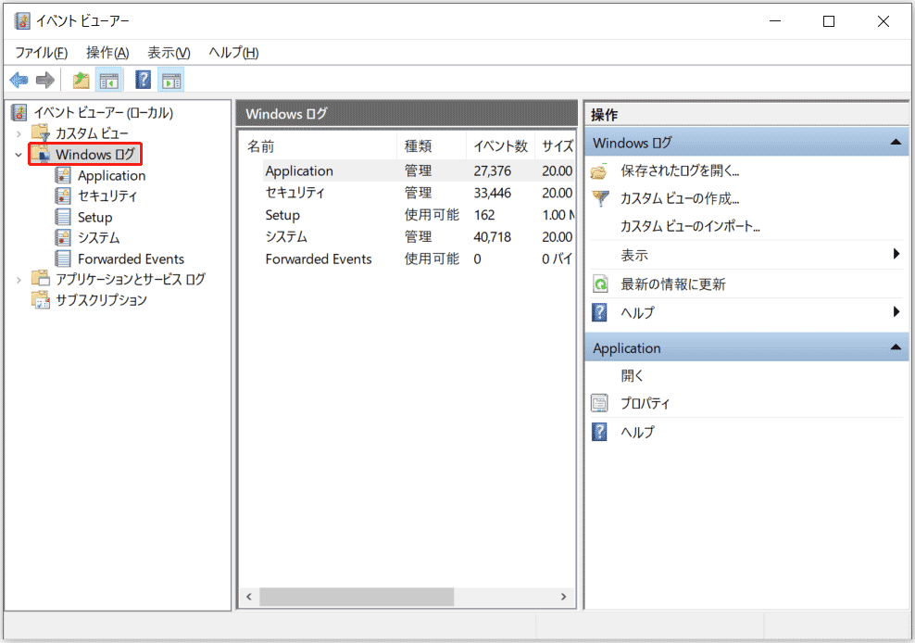Viewport: 915px width, 643px height.
Task: Click the Forwarded Events log icon in the tree
Action: point(63,258)
